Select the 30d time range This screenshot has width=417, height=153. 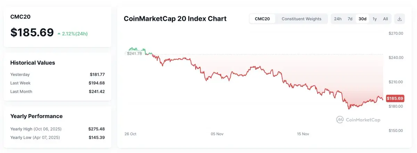pos(362,19)
